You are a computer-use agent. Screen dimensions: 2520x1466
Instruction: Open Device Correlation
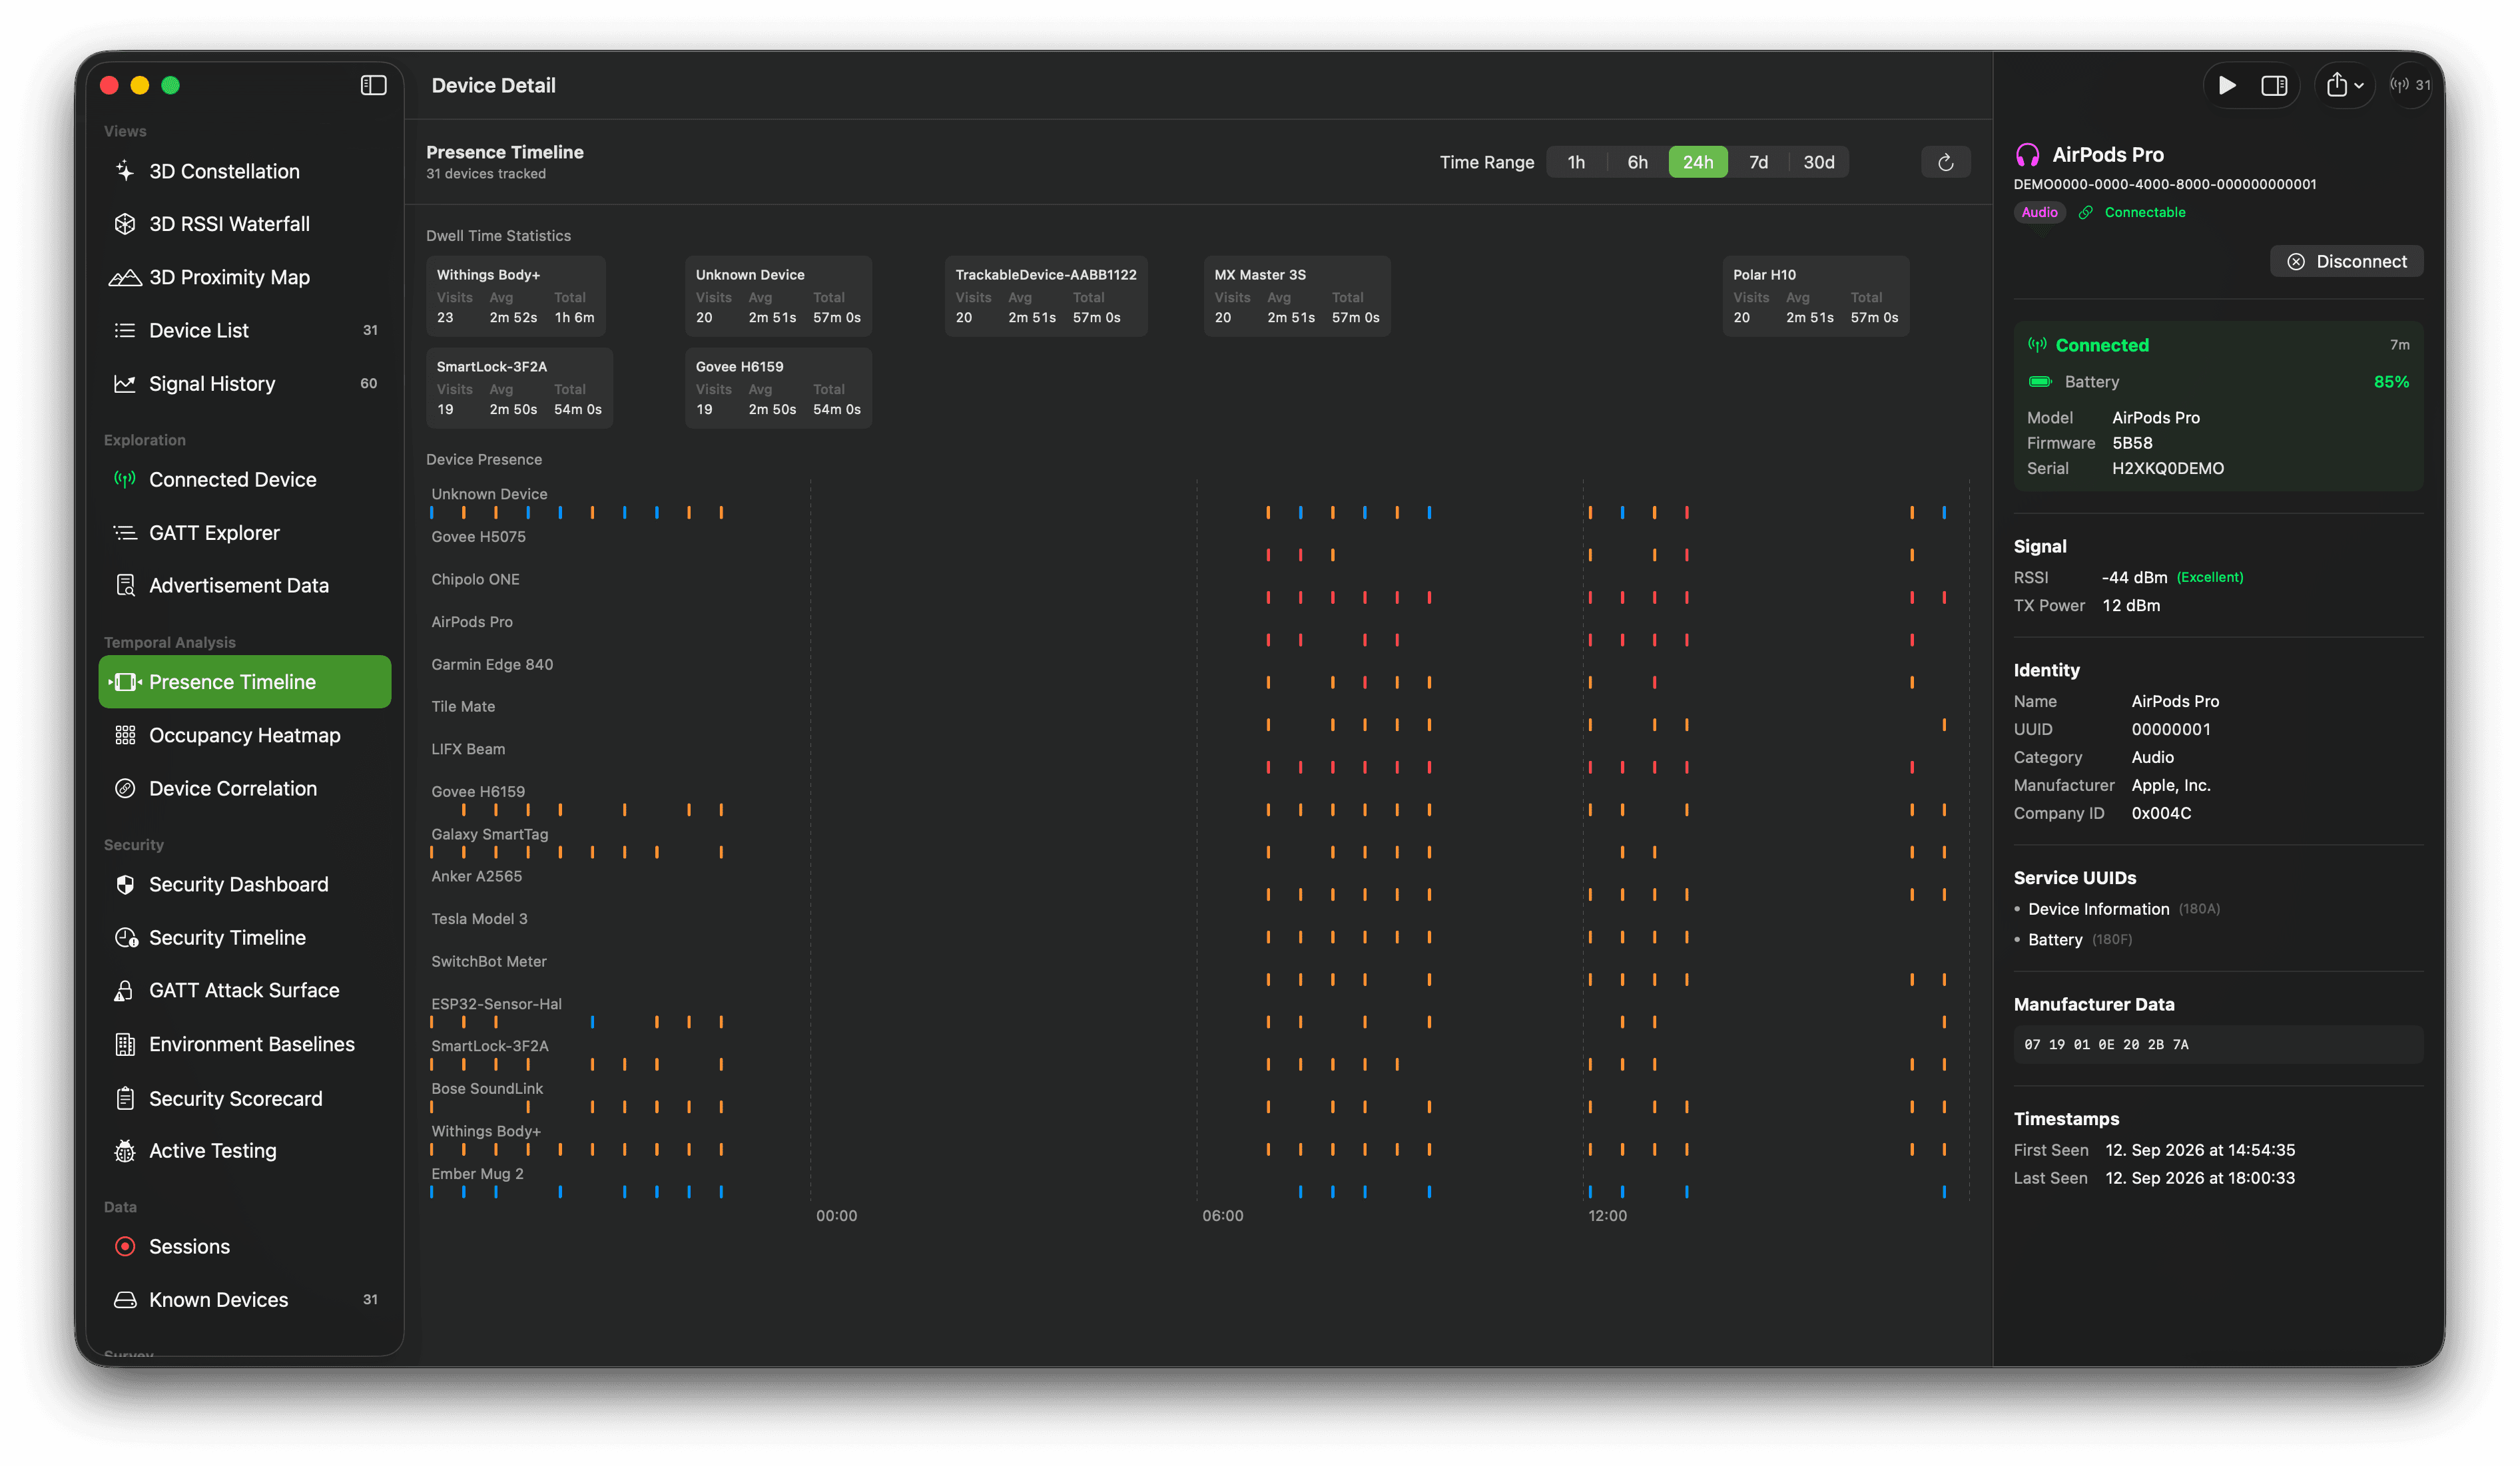(x=244, y=788)
